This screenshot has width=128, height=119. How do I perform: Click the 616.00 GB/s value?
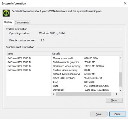(x=91, y=58)
